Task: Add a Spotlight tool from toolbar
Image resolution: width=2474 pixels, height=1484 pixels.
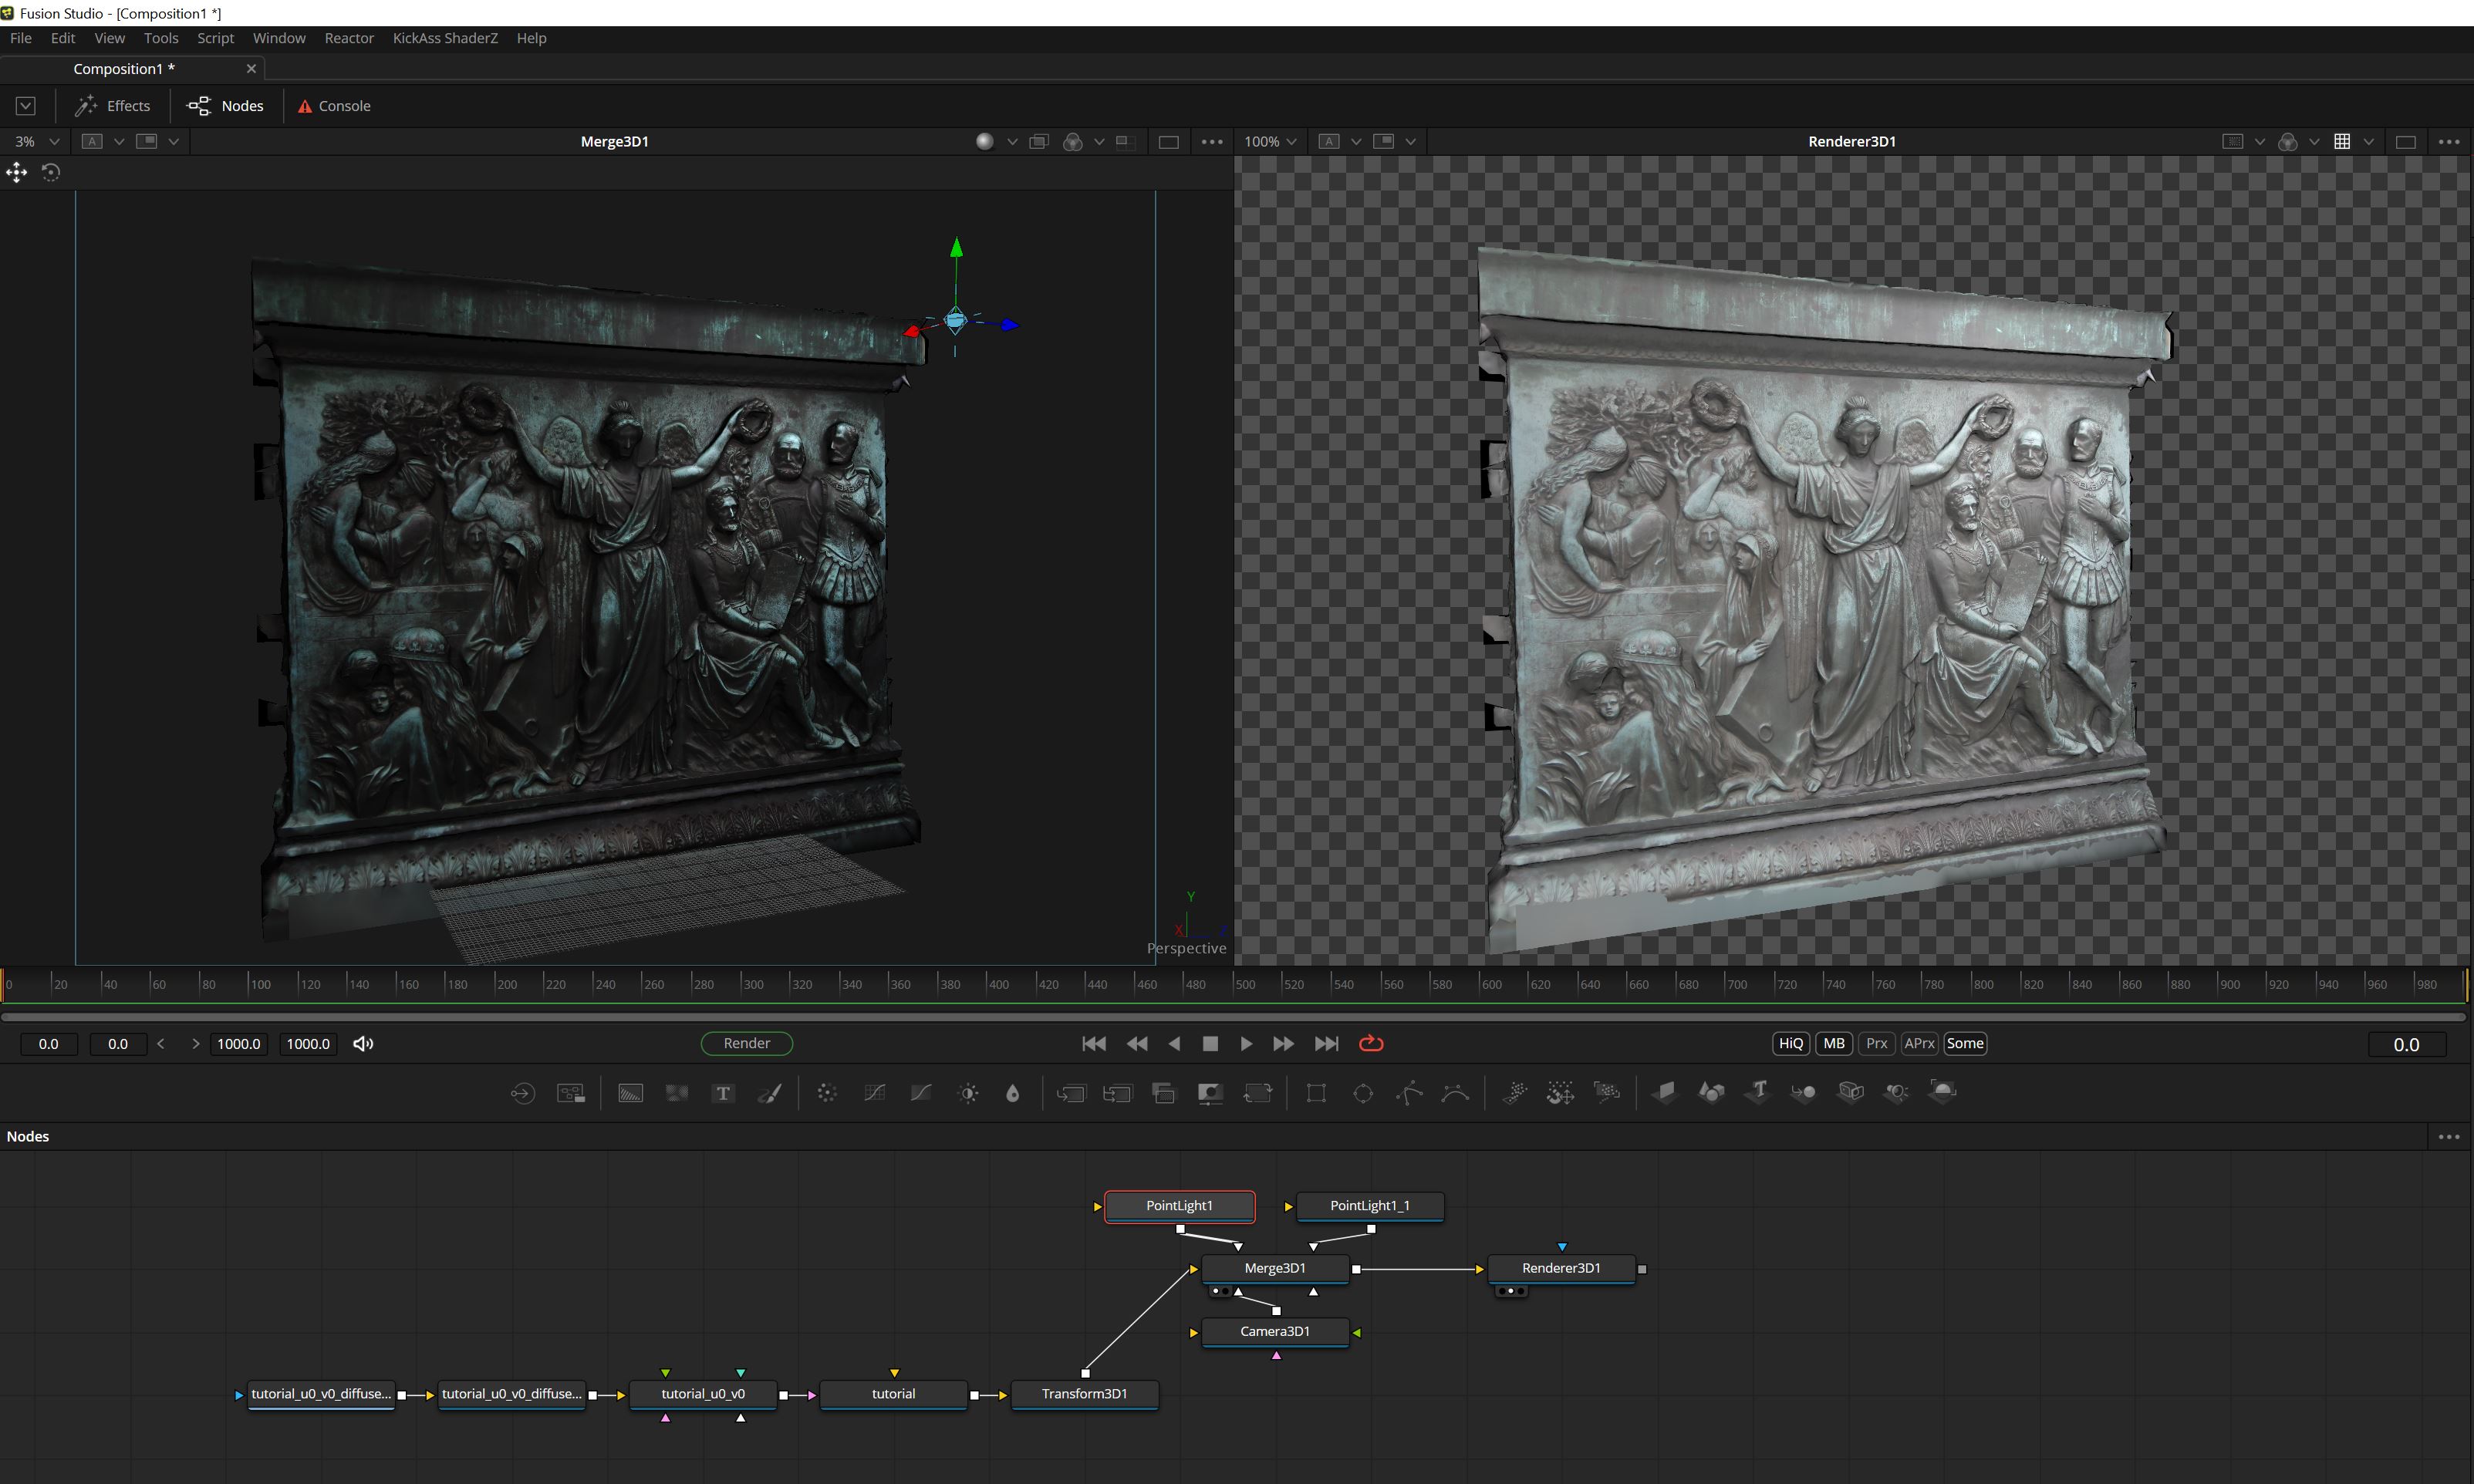Action: pos(1897,1092)
